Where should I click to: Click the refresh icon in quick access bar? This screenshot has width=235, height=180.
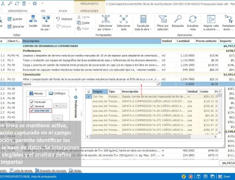pos(17,3)
